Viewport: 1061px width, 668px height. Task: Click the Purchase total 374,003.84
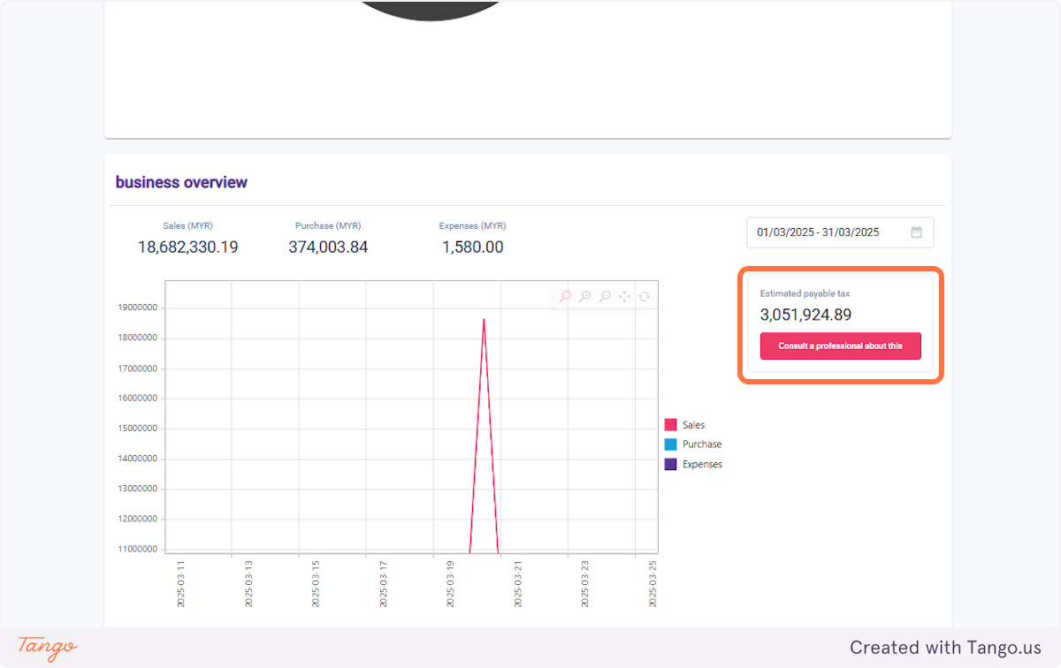(x=328, y=247)
